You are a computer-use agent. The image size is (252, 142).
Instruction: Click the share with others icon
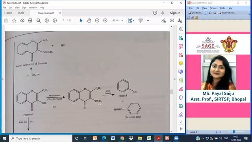[x=180, y=21]
